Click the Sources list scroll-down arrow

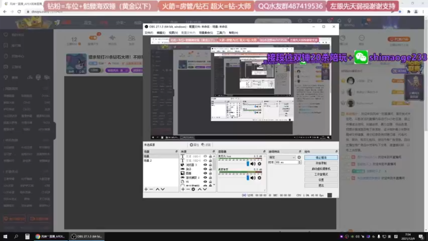(x=214, y=185)
